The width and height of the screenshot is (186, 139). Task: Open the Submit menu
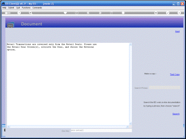coord(11,8)
